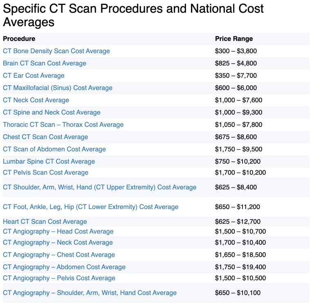Open the CT Neck Cost Average link
The height and width of the screenshot is (306, 314).
pos(36,100)
